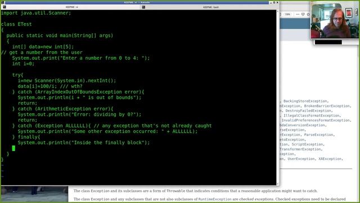Click the Save to Pocket icon in browser
Screen dimensions: 360x203
(x=303, y=14)
